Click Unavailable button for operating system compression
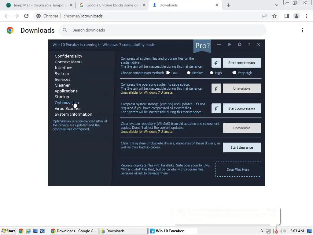 coord(242,88)
